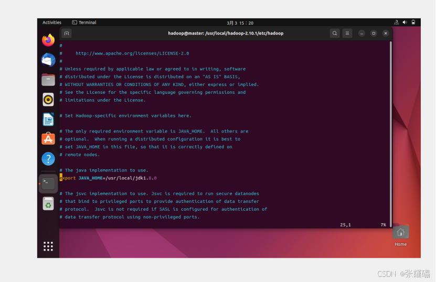Click '# The java implementation to use.' line
Image resolution: width=436 pixels, height=282 pixels.
[104, 170]
